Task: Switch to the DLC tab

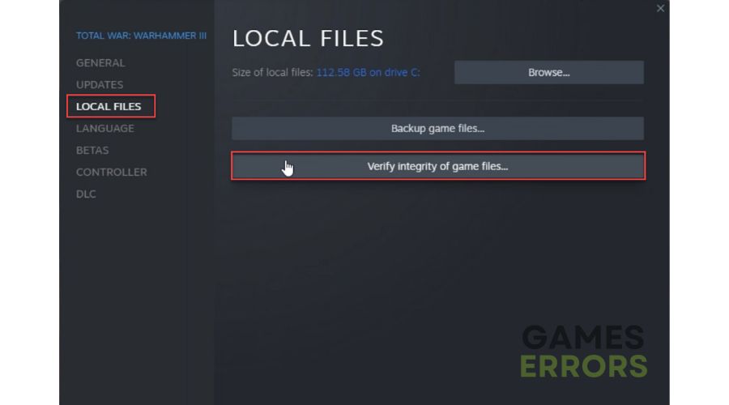Action: click(86, 194)
